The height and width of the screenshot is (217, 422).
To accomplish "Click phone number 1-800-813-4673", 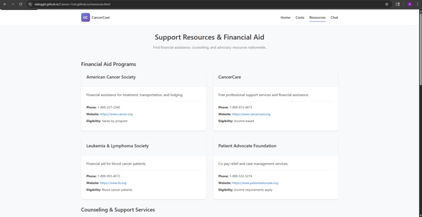I will pyautogui.click(x=241, y=107).
